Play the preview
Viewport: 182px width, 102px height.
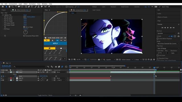pos(168,28)
